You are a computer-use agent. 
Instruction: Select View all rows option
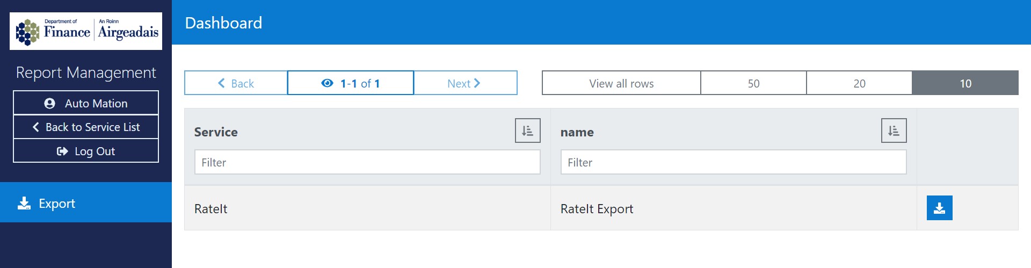621,83
